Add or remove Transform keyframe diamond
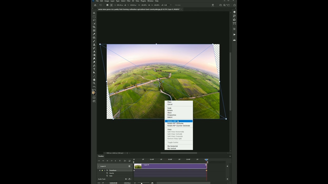 102,170
